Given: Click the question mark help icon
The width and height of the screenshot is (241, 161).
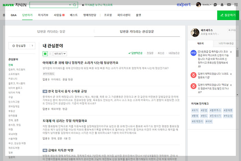Looking at the screenshot, I should pos(32,46).
